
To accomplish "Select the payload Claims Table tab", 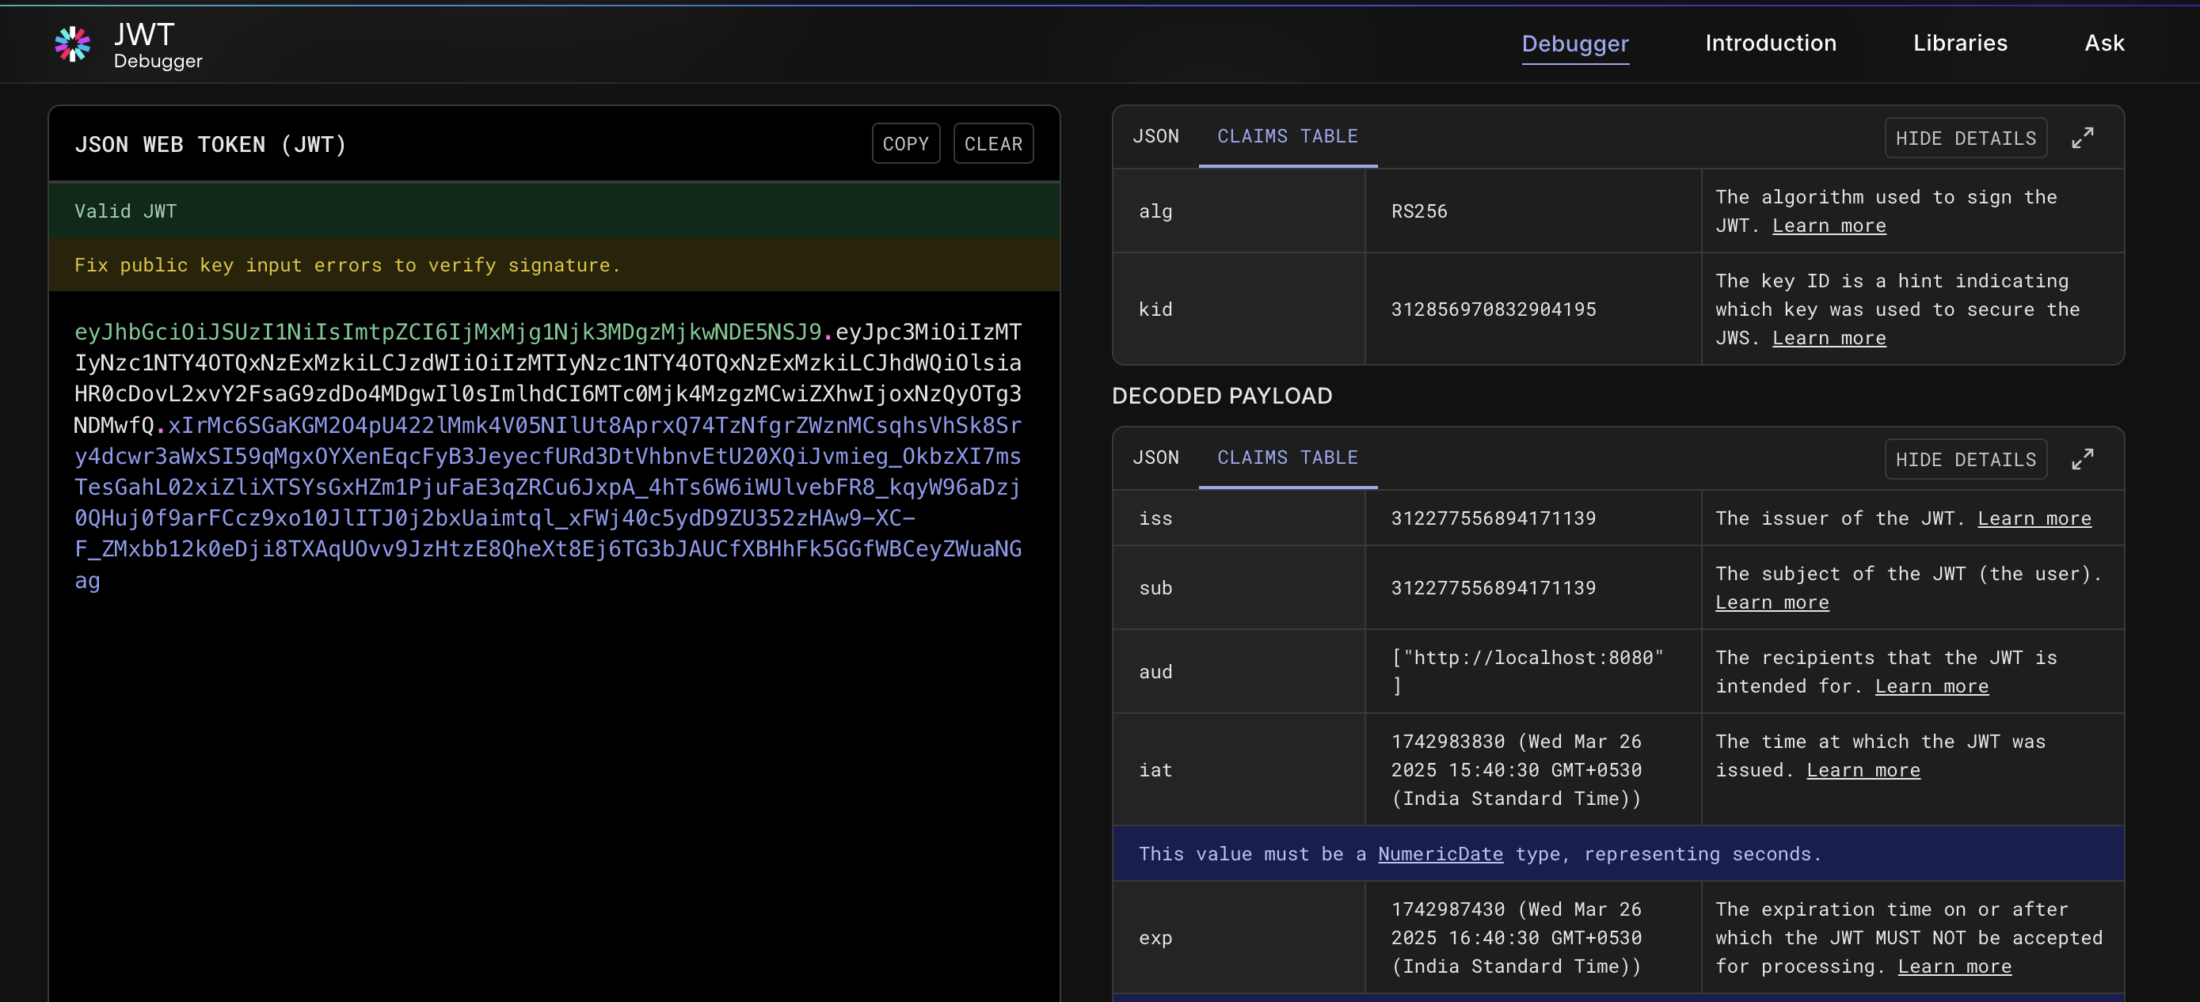I will pos(1286,457).
